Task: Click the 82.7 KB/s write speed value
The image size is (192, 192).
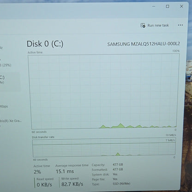Action: coord(72,184)
